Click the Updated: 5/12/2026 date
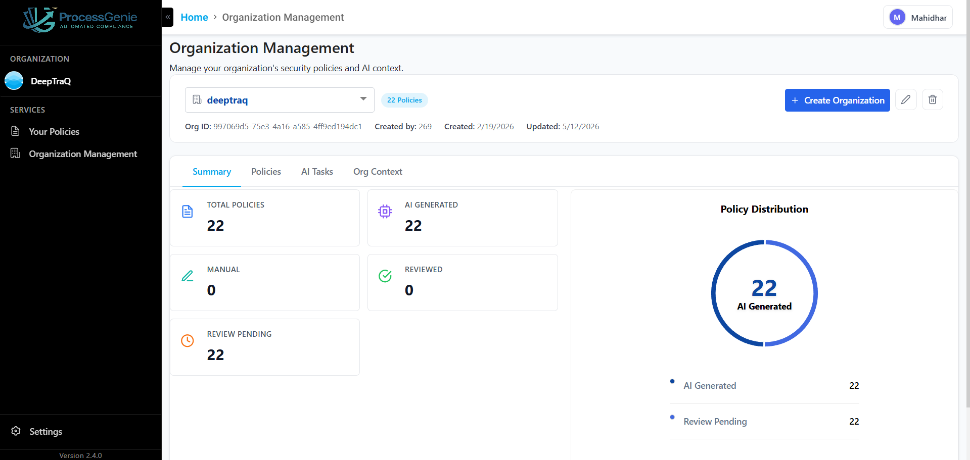970x460 pixels. point(563,126)
